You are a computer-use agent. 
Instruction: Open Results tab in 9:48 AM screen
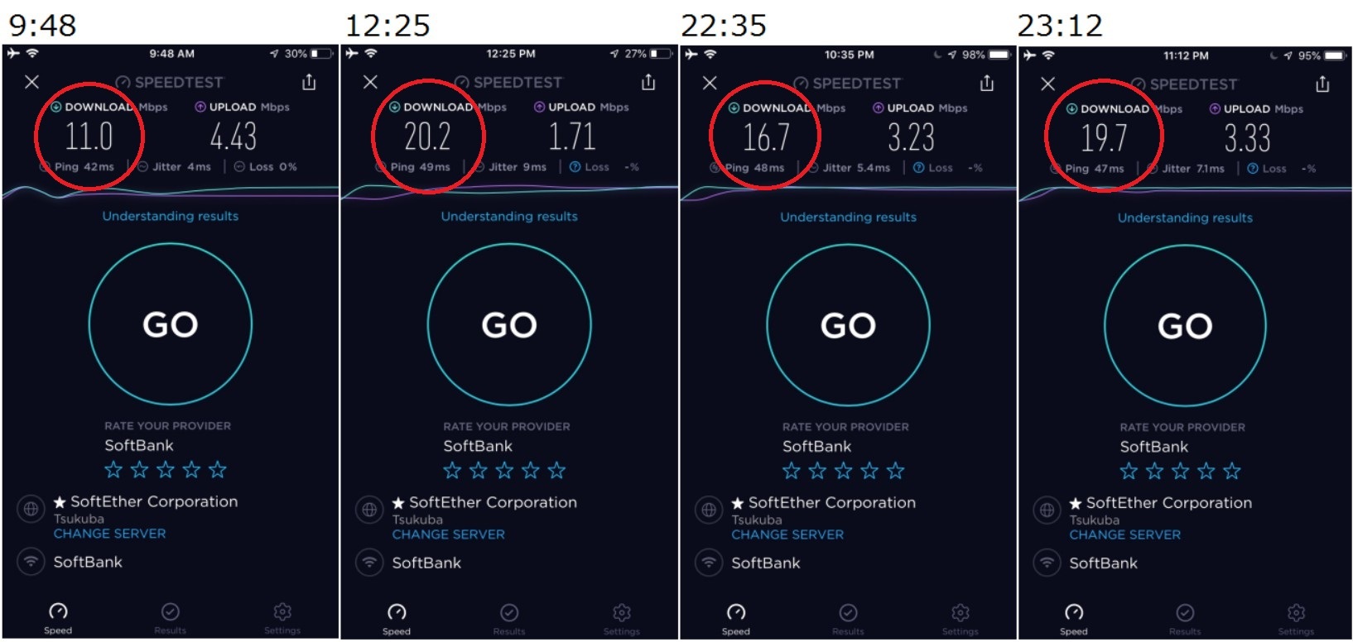(x=171, y=618)
